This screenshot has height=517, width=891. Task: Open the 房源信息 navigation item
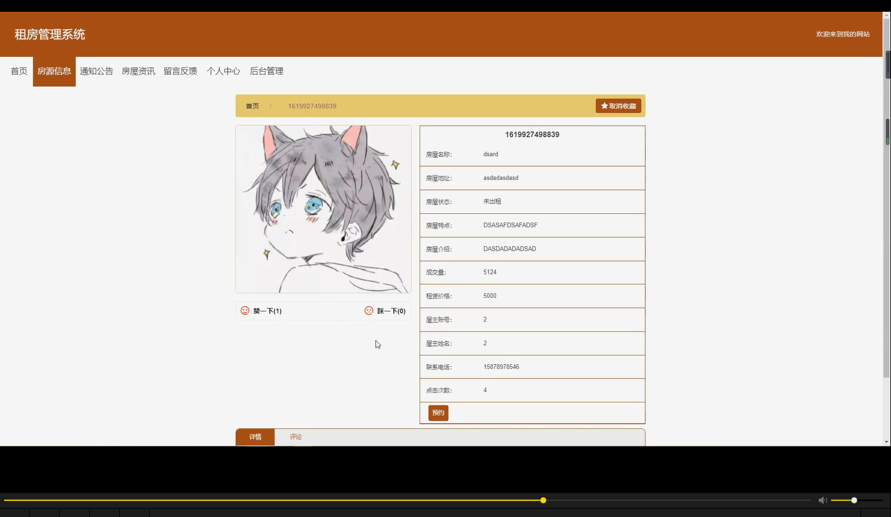(54, 70)
